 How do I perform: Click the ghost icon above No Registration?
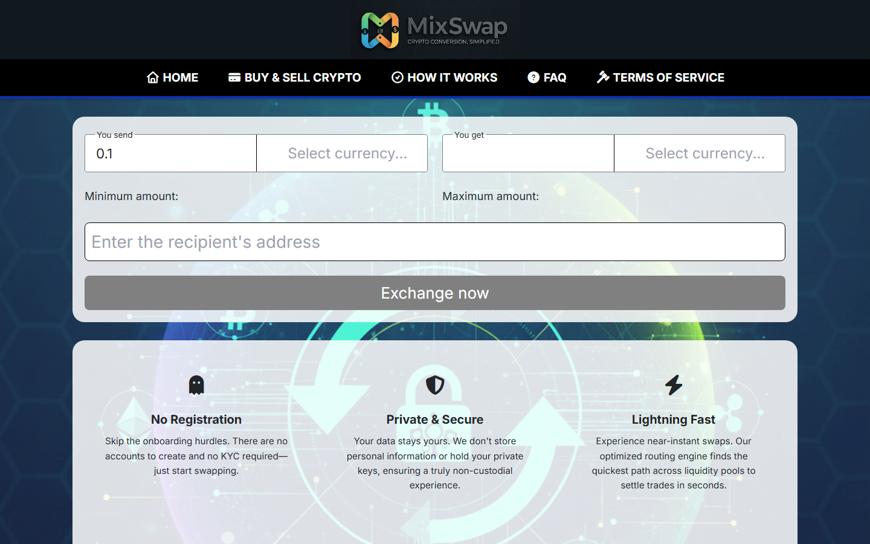pos(196,385)
